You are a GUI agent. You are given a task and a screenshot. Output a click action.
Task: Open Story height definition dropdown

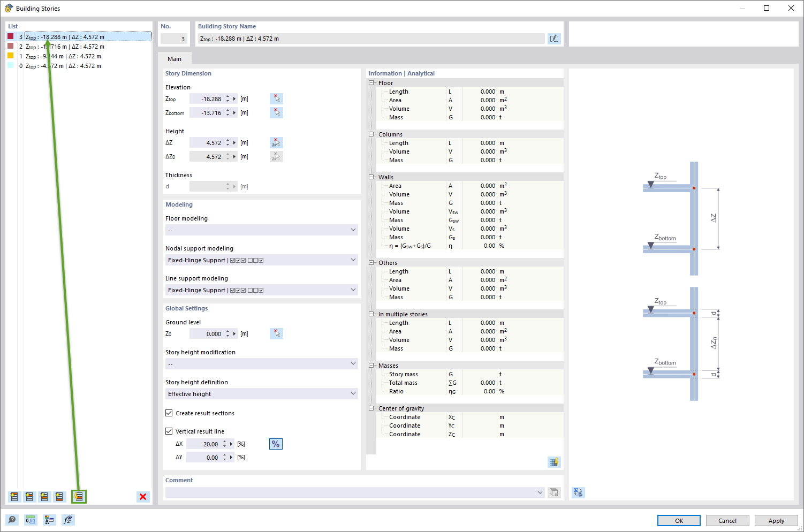point(262,394)
